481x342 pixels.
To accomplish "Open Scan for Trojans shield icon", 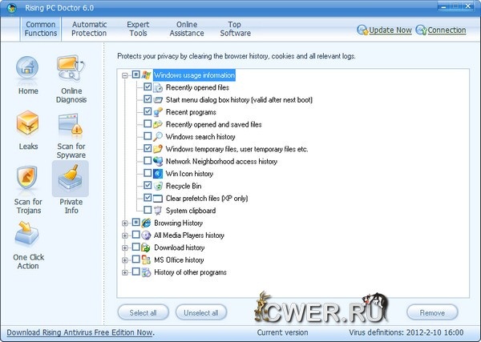I will [x=27, y=178].
